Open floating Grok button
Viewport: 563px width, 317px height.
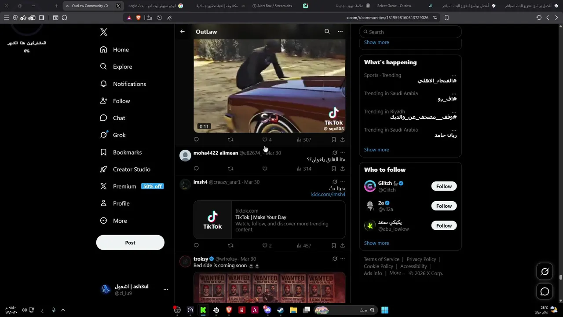545,272
